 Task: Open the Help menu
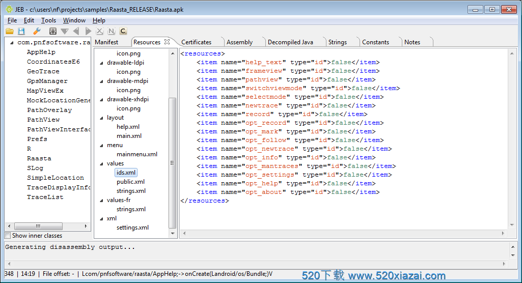coord(99,20)
